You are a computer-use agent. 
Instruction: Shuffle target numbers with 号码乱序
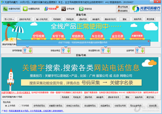[77, 97]
